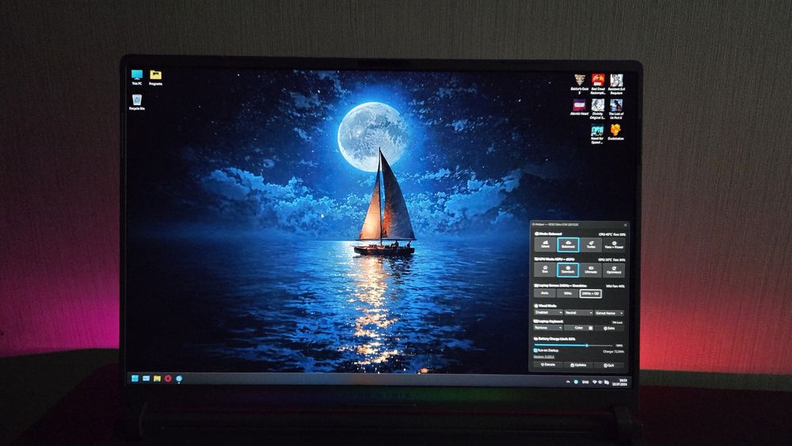This screenshot has width=792, height=446.
Task: Launch Need for Speed shortcut
Action: click(597, 135)
